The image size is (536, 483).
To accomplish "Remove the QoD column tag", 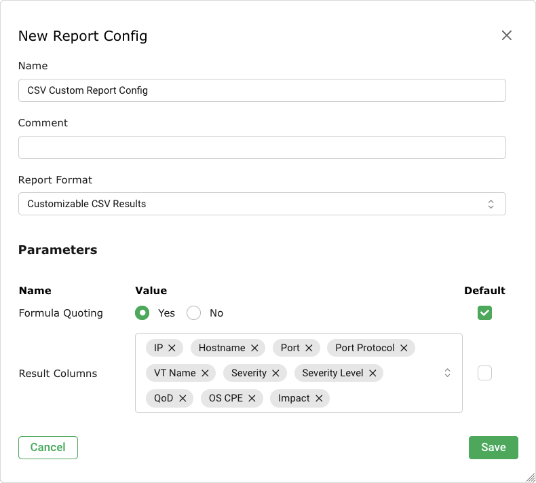I will click(183, 398).
